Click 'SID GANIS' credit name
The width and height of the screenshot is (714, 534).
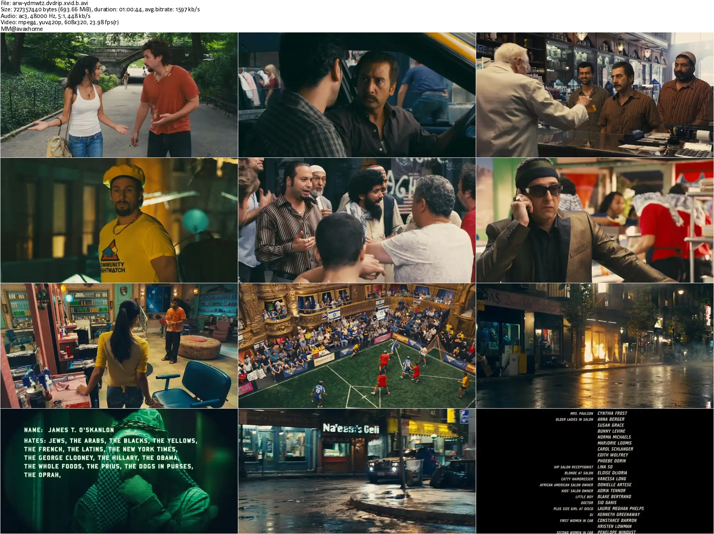[607, 503]
